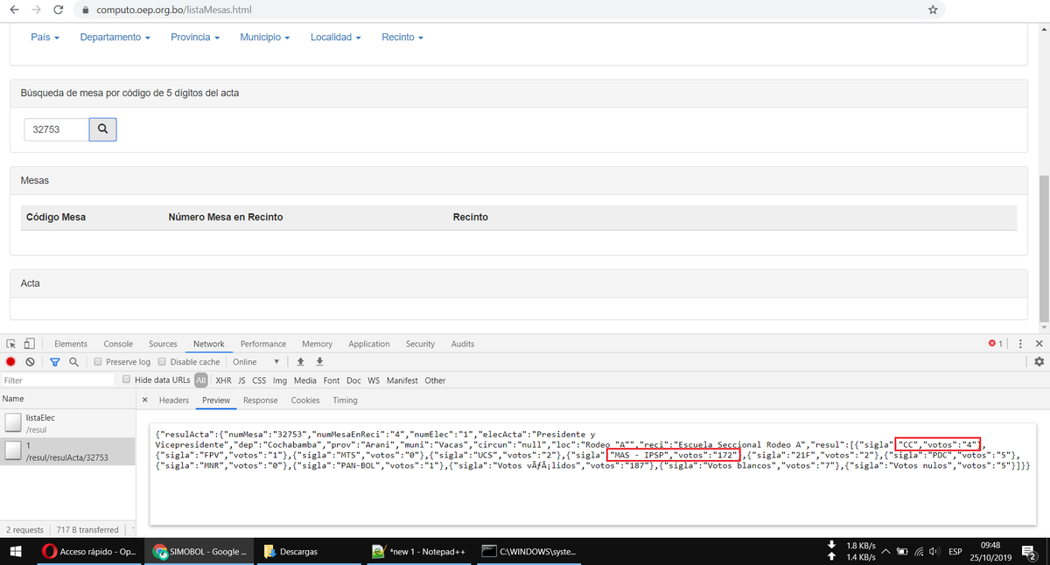Switch to the Console tab
Screen dimensions: 1050x565
tap(118, 344)
